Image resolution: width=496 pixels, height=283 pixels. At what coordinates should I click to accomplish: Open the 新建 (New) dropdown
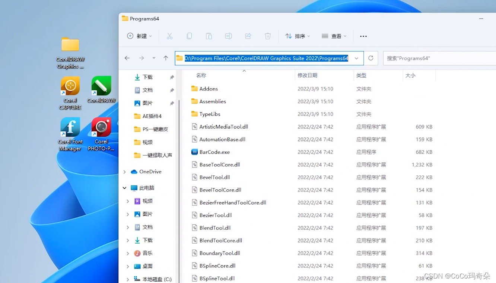(140, 36)
